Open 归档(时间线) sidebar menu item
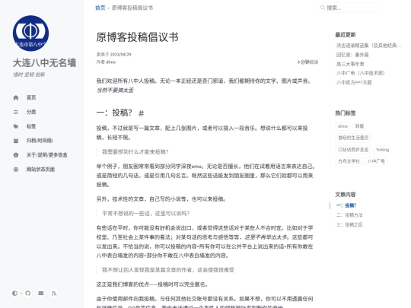The image size is (411, 308). pyautogui.click(x=40, y=141)
